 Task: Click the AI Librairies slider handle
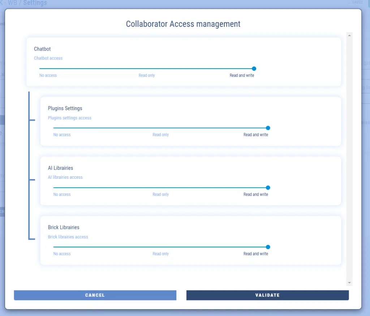click(x=268, y=188)
